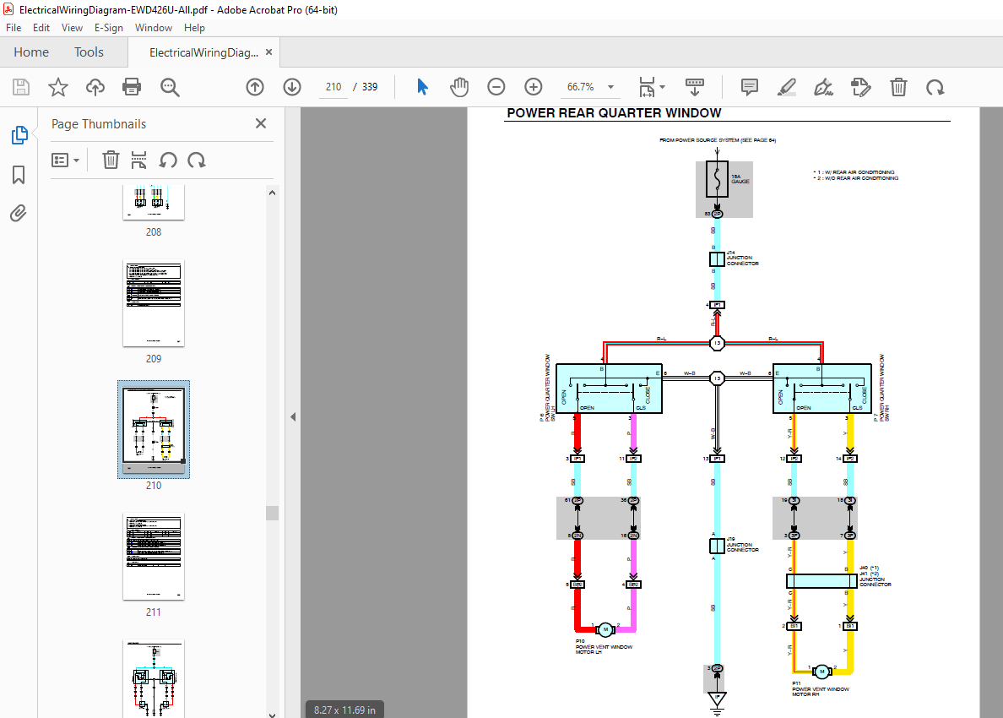Image resolution: width=1003 pixels, height=718 pixels.
Task: Print the document with printer icon
Action: [132, 87]
